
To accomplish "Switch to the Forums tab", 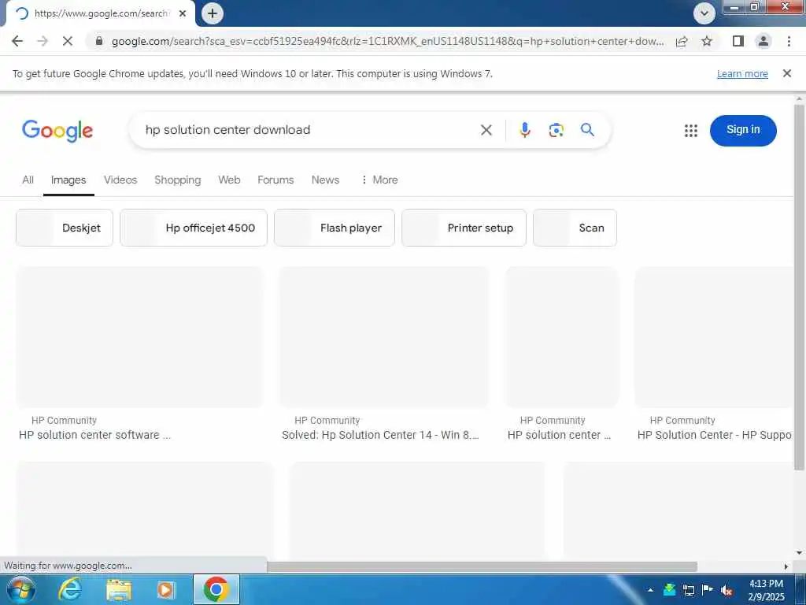I will 275,180.
